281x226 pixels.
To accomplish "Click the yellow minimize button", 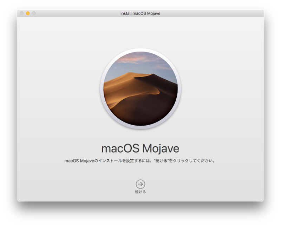I will point(28,13).
